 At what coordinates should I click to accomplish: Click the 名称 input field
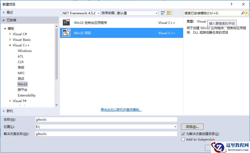tap(106, 120)
